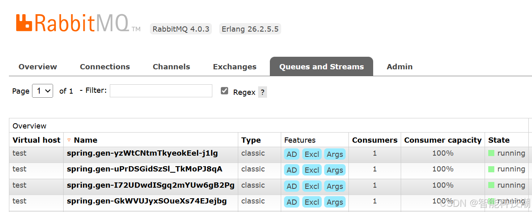The height and width of the screenshot is (212, 532).
Task: Click Args badge for spring.gen-uPrDSGidSzSl_TkMoPJ8qA
Action: 335,170
